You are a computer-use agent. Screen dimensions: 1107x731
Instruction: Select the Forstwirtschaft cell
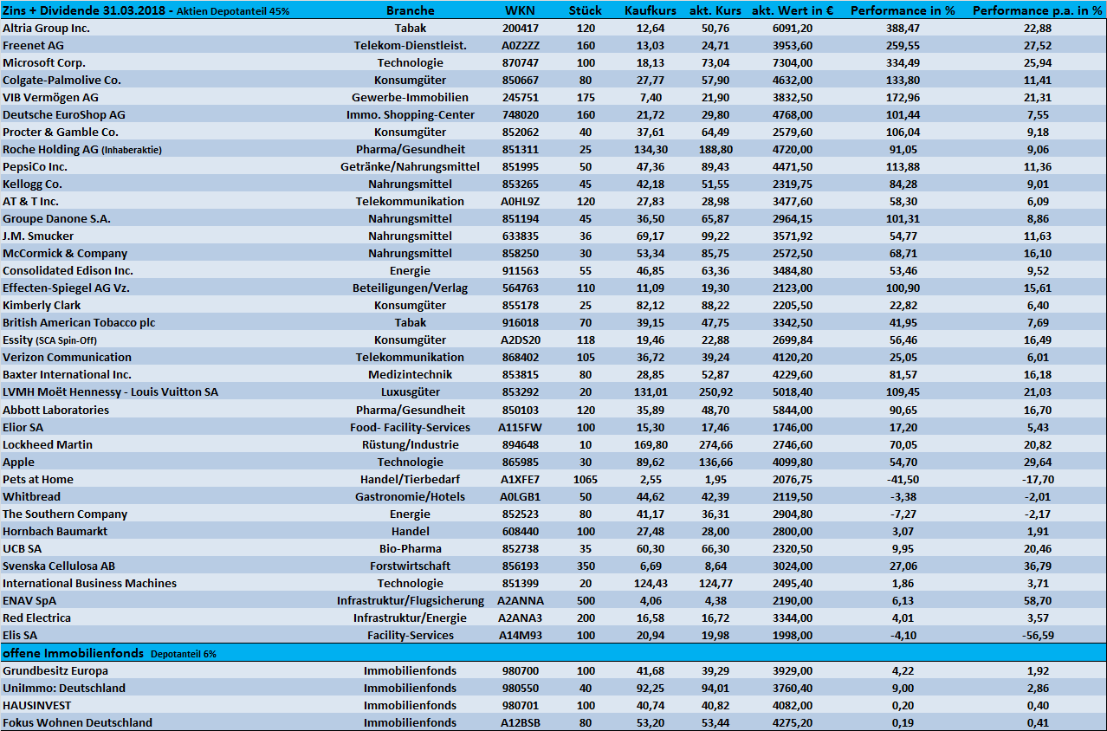410,566
